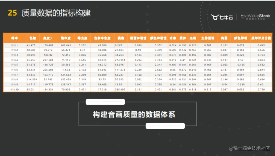Click the 构图 column header
This screenshot has height=156, width=275.
224,38
